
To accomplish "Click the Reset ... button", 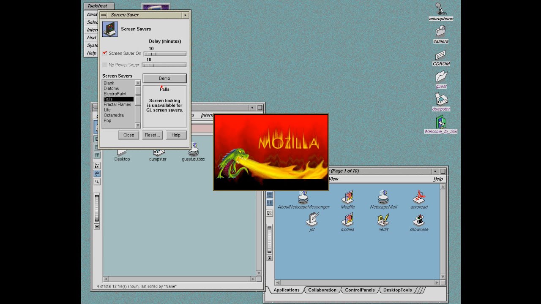I will [x=153, y=135].
